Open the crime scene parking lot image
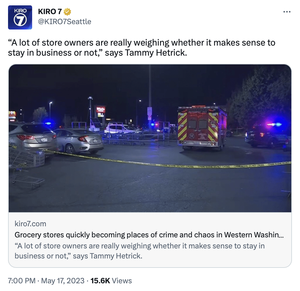Screen dimensions: 300x291 [x=150, y=138]
